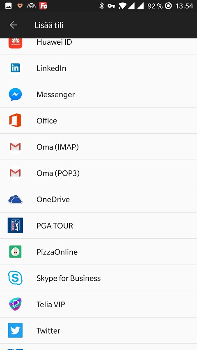Tap the Messenger lightning bubble icon
The image size is (197, 350).
pos(15,94)
